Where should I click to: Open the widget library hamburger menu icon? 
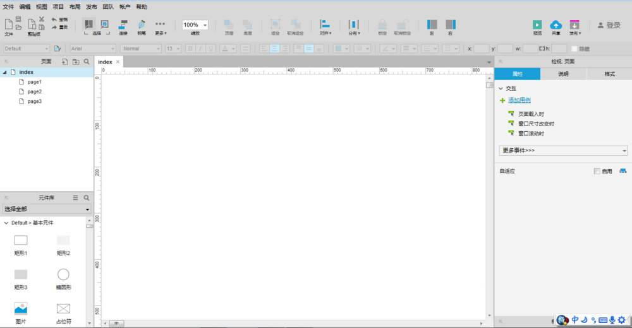[x=75, y=197]
